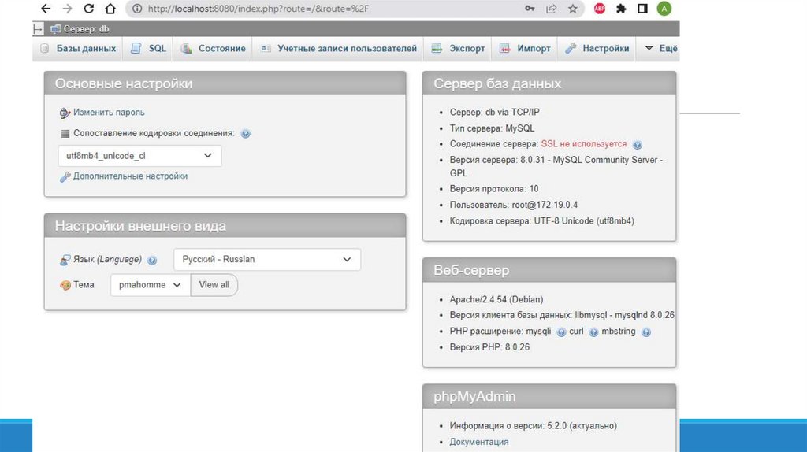Open help icon next to SSL не используется
The image size is (807, 452).
click(637, 145)
